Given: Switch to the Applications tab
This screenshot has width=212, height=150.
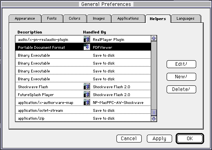Looking at the screenshot, I should click(x=128, y=19).
